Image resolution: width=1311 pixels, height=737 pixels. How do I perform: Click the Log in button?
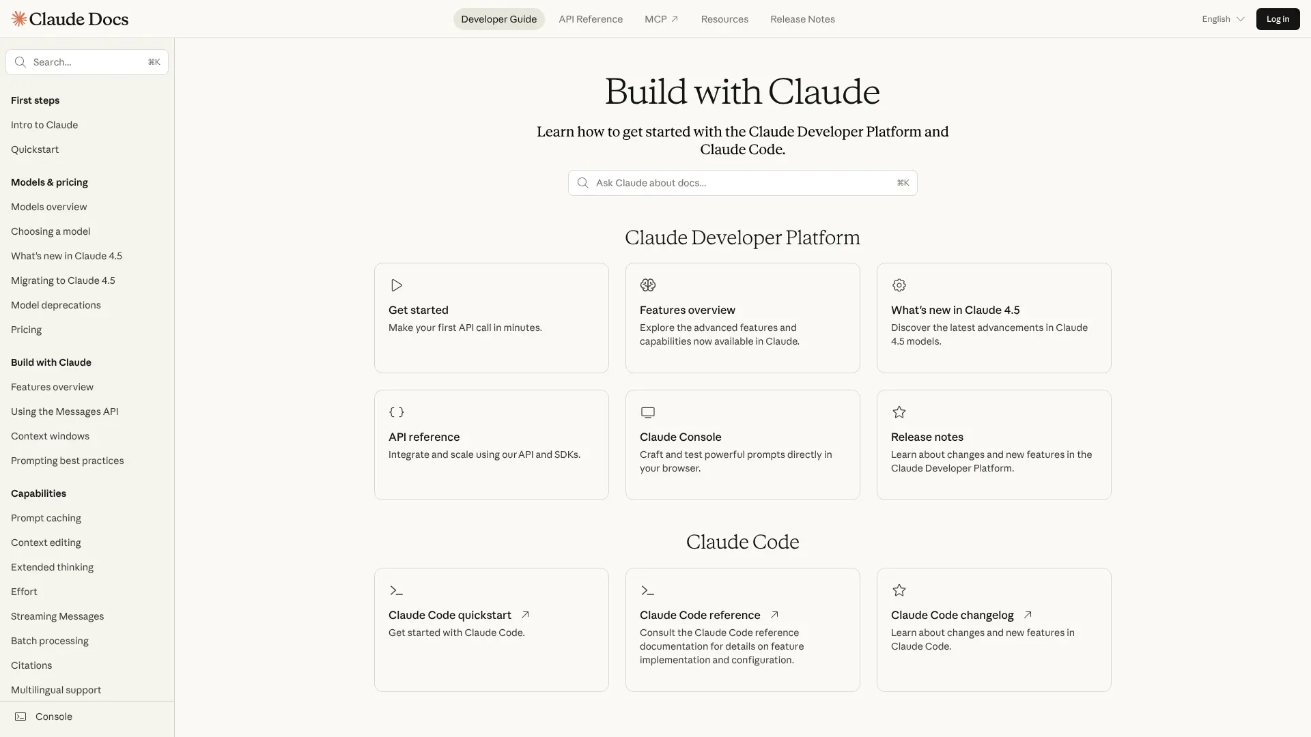[1278, 19]
